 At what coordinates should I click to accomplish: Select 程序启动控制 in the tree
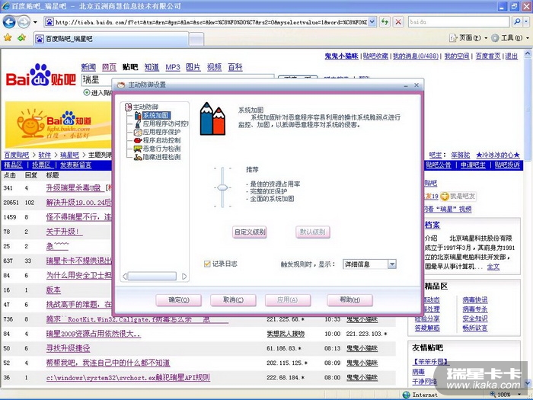tap(161, 140)
